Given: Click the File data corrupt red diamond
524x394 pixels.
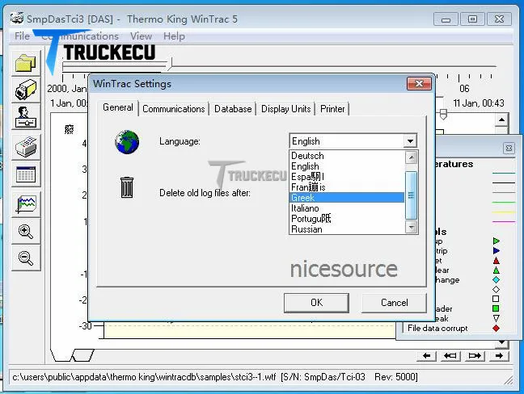Looking at the screenshot, I should coord(496,329).
